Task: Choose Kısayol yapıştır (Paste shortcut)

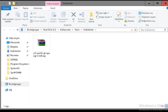Action: [x=39, y=21]
